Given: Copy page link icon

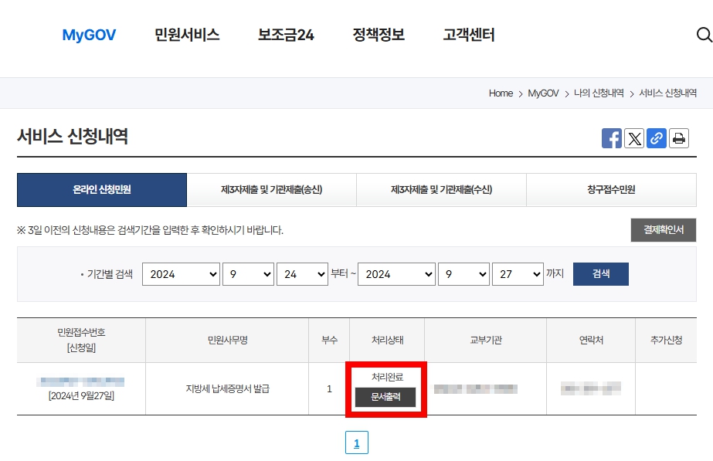Looking at the screenshot, I should point(657,138).
